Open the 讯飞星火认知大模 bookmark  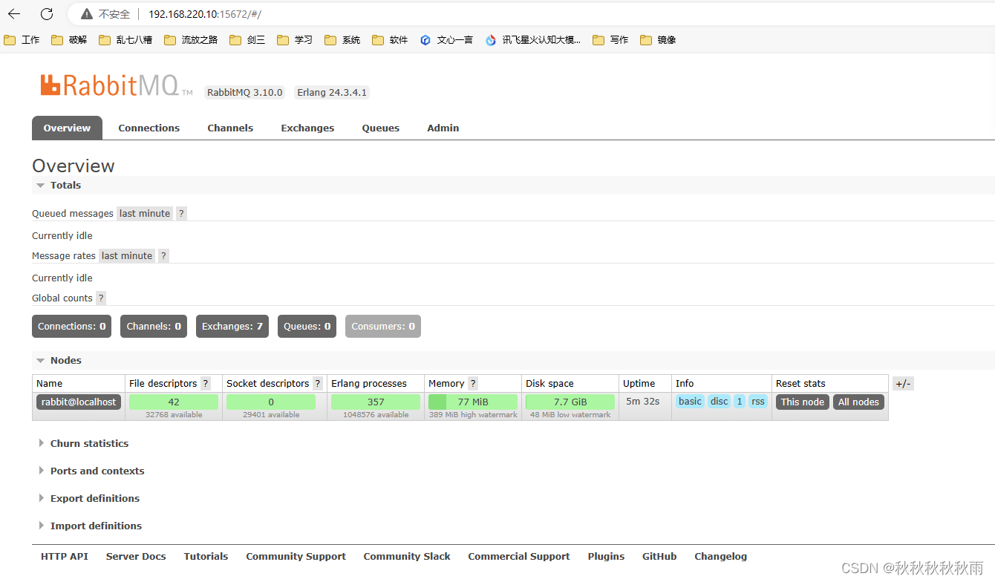[x=533, y=40]
